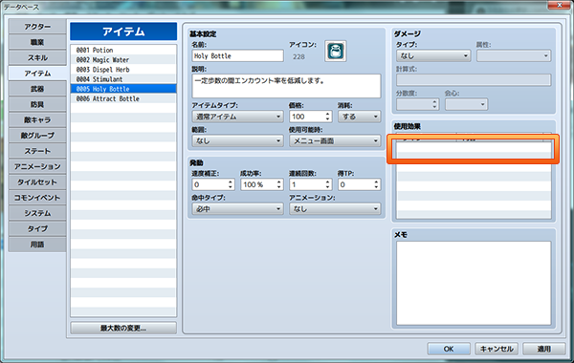Select item 0003 Dispel Herb
Viewport: 574px width, 363px height.
point(123,70)
